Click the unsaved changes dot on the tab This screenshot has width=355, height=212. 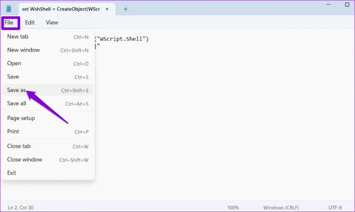coord(107,9)
